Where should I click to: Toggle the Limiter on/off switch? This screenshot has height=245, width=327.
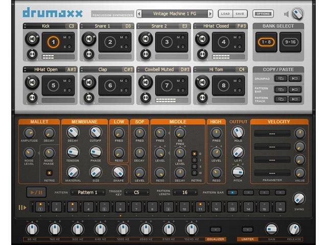point(247,230)
